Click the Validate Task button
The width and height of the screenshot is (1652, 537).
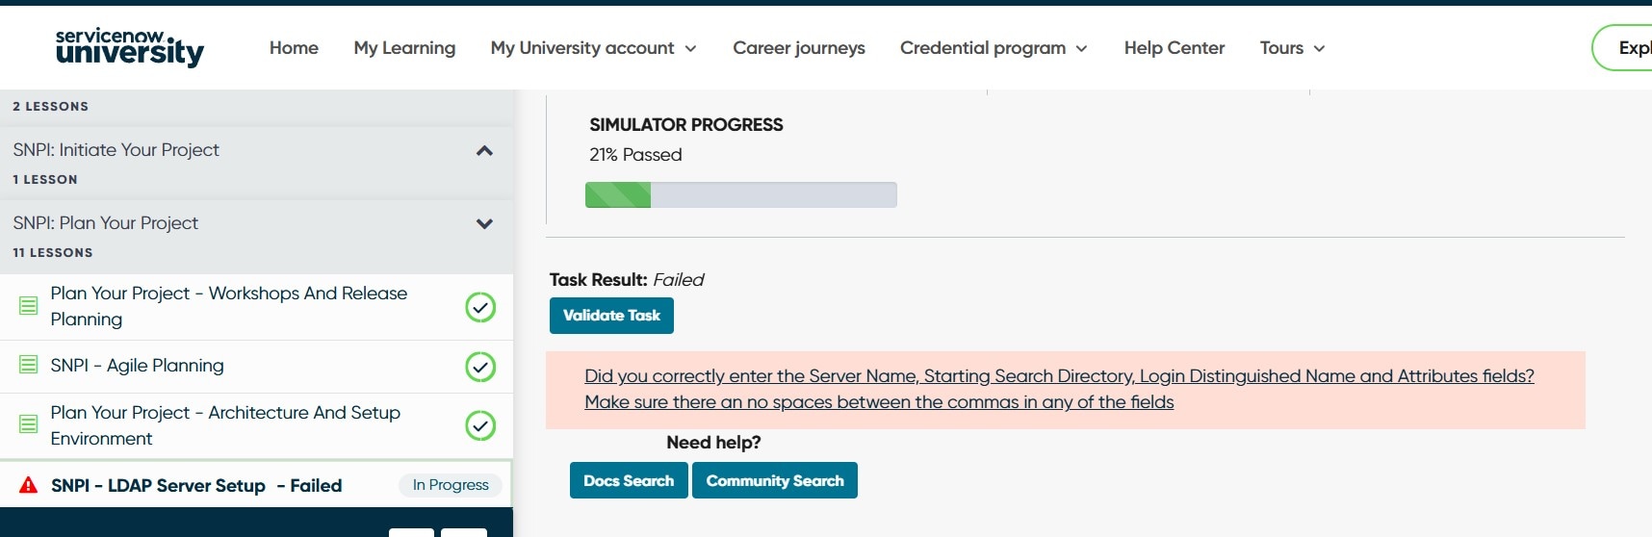point(611,316)
